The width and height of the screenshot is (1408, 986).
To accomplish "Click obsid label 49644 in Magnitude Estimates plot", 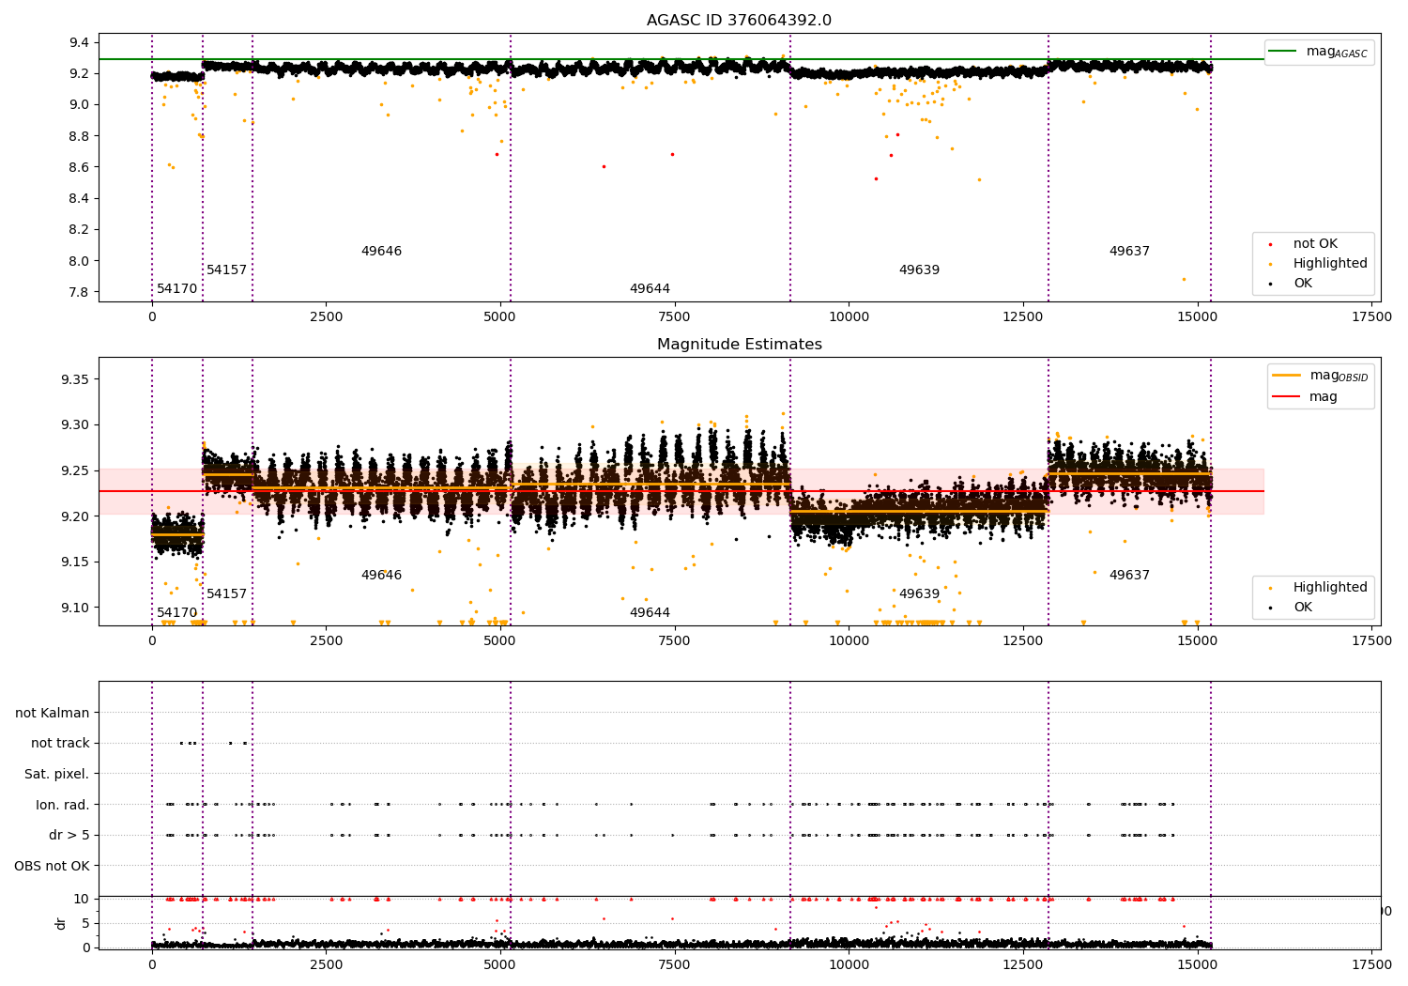I will pos(650,613).
